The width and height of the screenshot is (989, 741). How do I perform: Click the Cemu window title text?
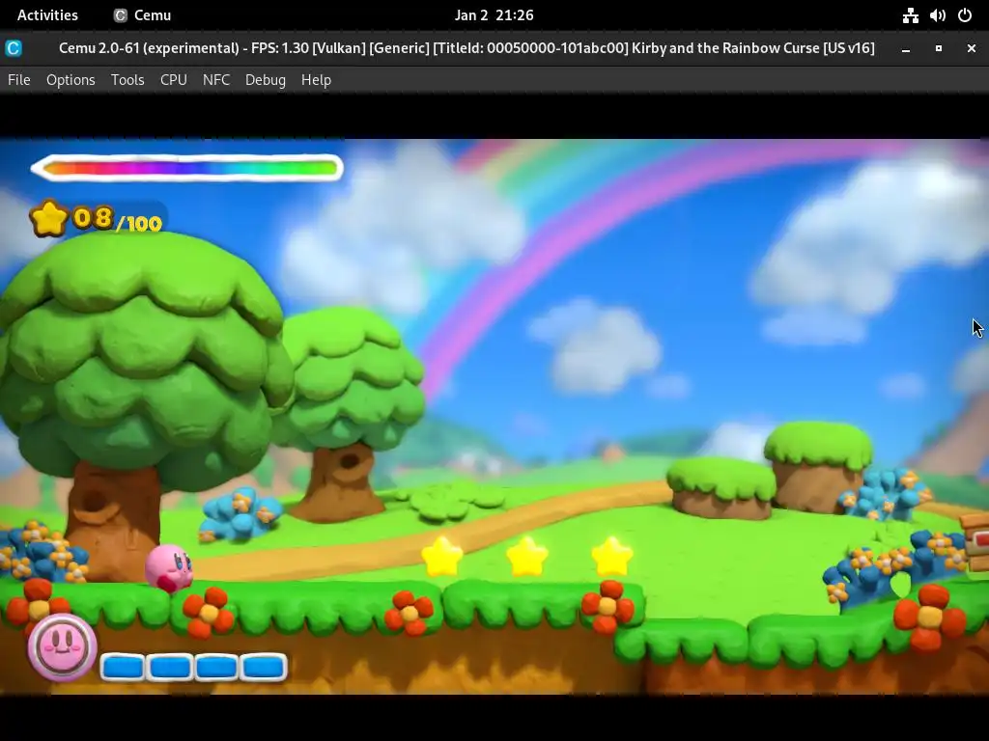[x=466, y=48]
